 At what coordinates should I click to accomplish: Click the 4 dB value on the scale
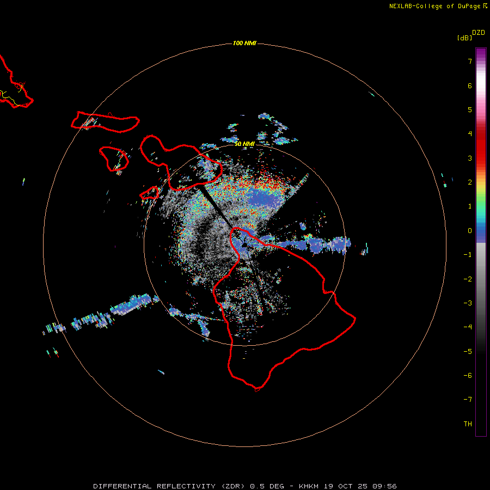tap(470, 134)
